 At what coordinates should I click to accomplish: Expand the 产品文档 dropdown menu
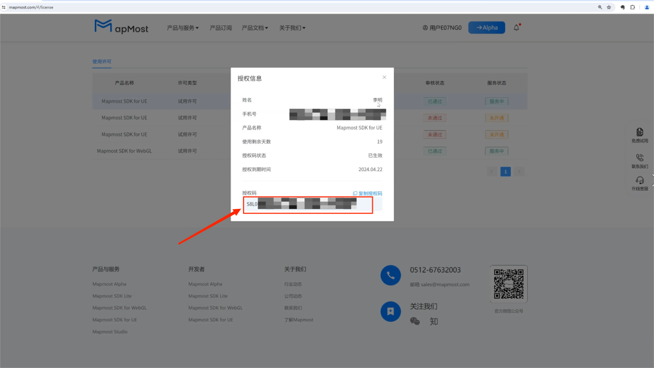coord(255,28)
